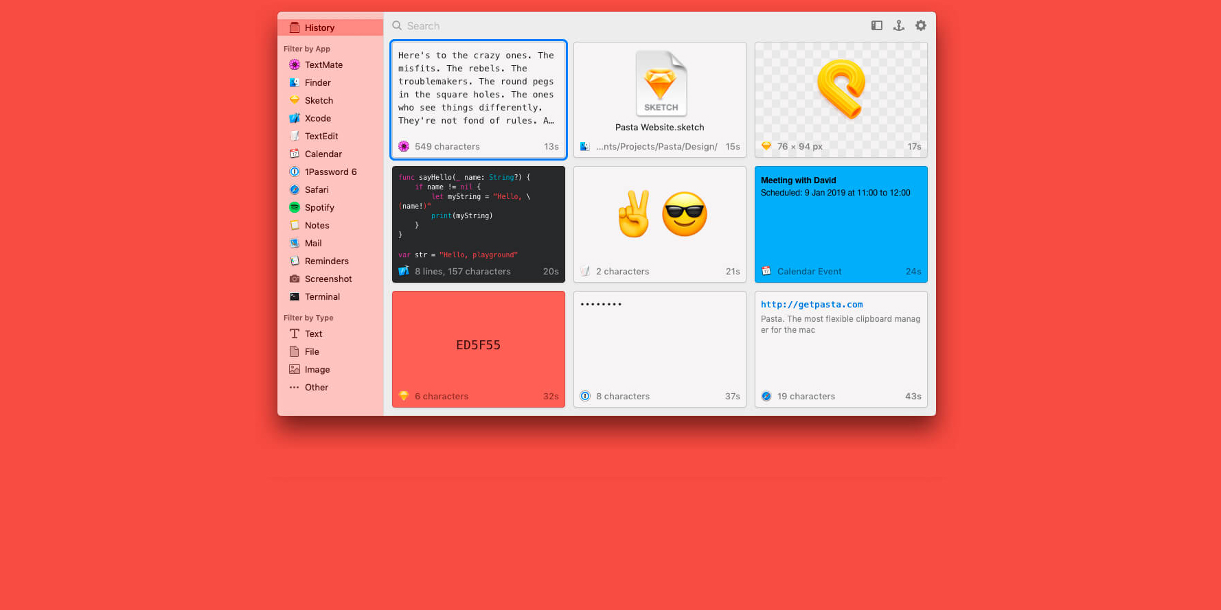Filter clippings by TextMate app
Viewport: 1221px width, 610px height.
[x=323, y=64]
